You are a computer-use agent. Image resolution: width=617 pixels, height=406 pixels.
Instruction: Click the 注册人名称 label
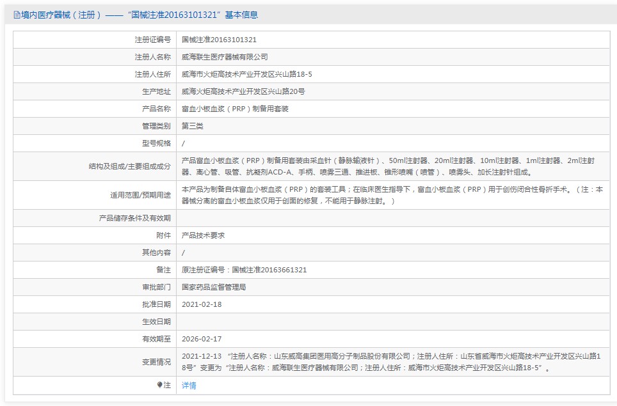(x=153, y=57)
